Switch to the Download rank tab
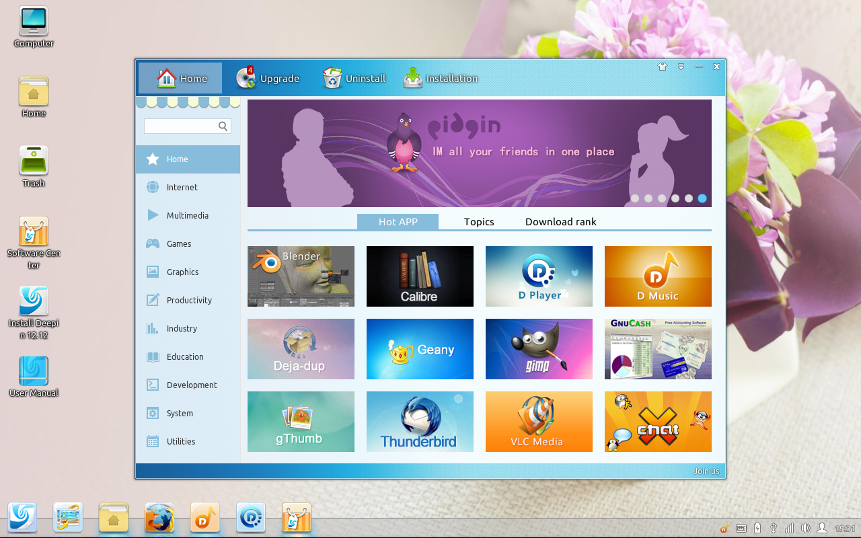Image resolution: width=861 pixels, height=538 pixels. pyautogui.click(x=561, y=222)
